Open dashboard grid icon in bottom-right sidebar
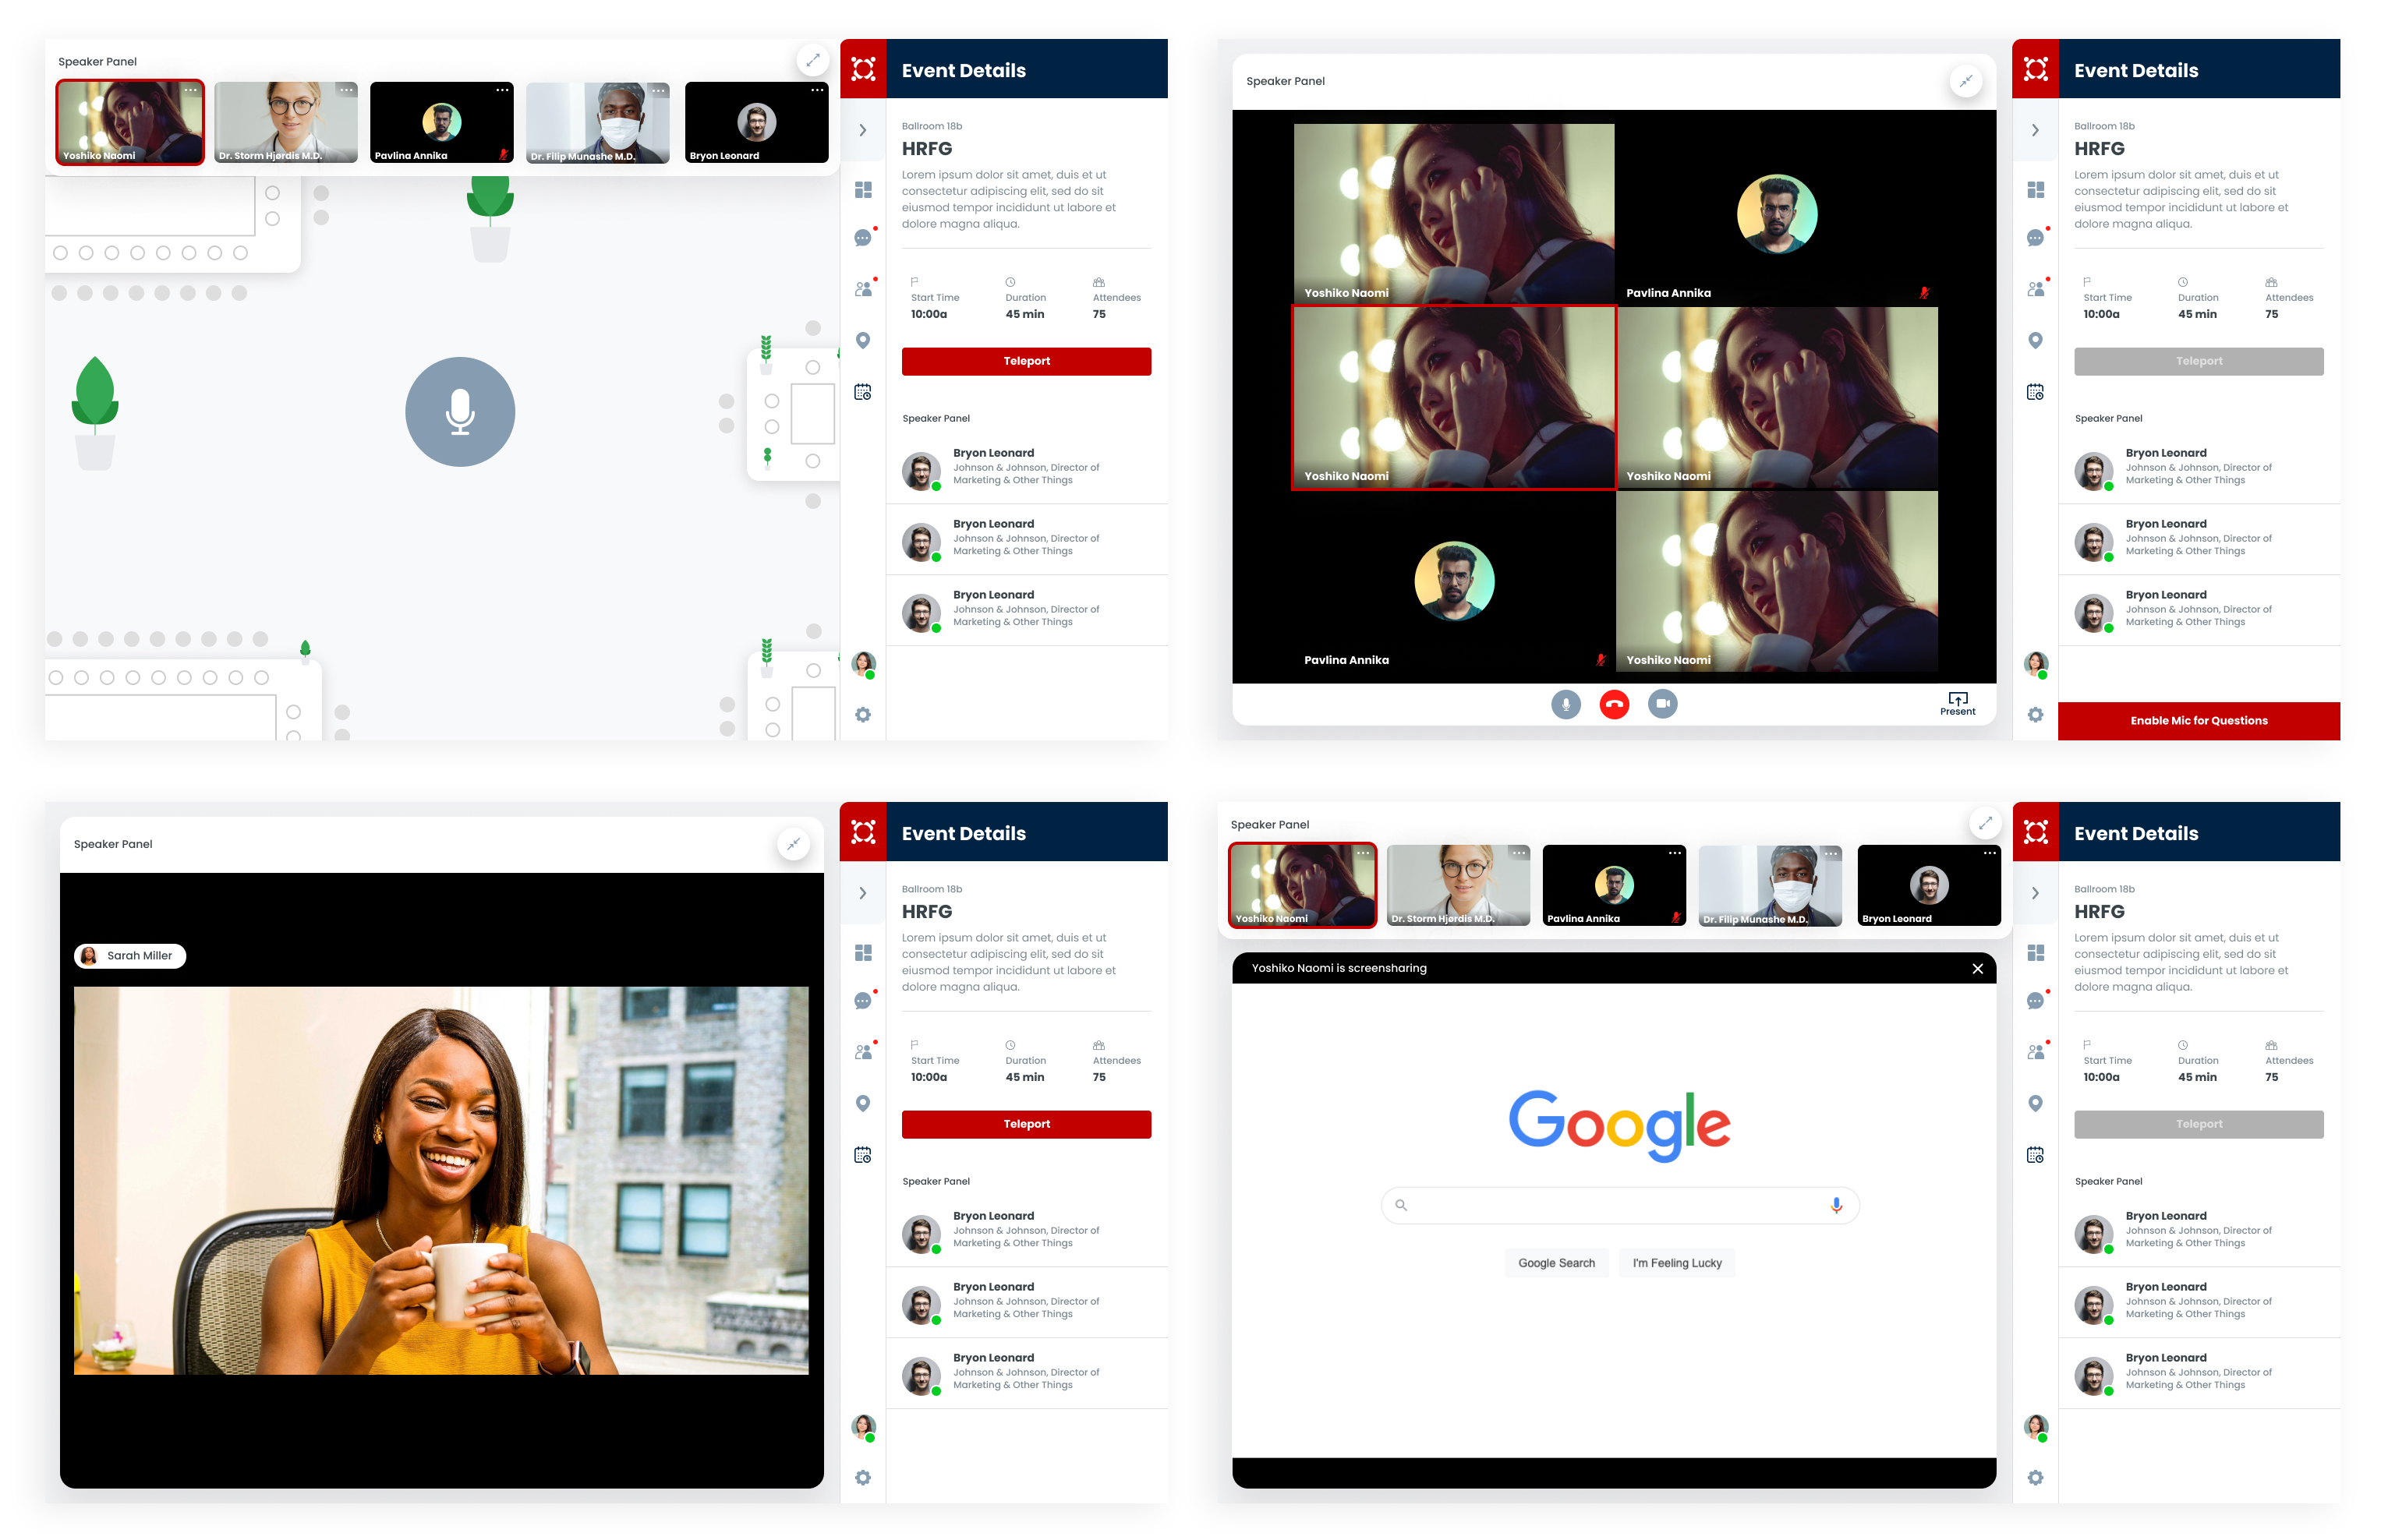This screenshot has width=2388, height=1540. click(x=2035, y=953)
